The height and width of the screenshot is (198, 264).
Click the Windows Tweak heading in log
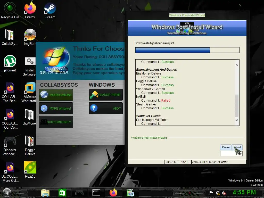pyautogui.click(x=148, y=116)
